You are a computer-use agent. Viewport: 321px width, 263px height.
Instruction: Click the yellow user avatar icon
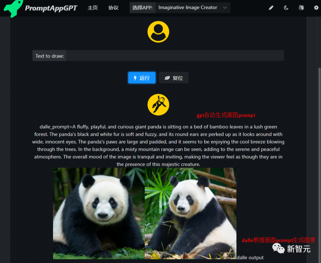[158, 31]
